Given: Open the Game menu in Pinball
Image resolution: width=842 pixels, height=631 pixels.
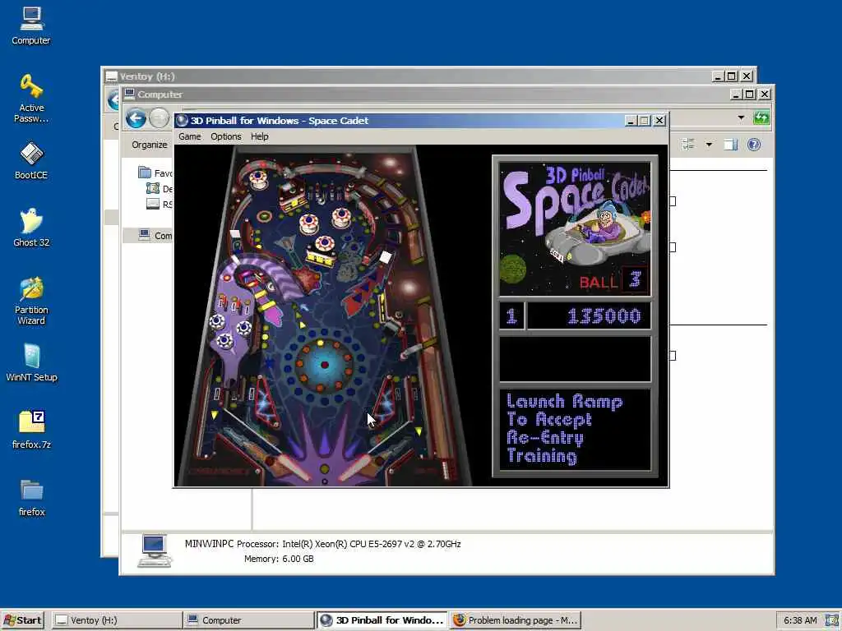Looking at the screenshot, I should tap(190, 136).
